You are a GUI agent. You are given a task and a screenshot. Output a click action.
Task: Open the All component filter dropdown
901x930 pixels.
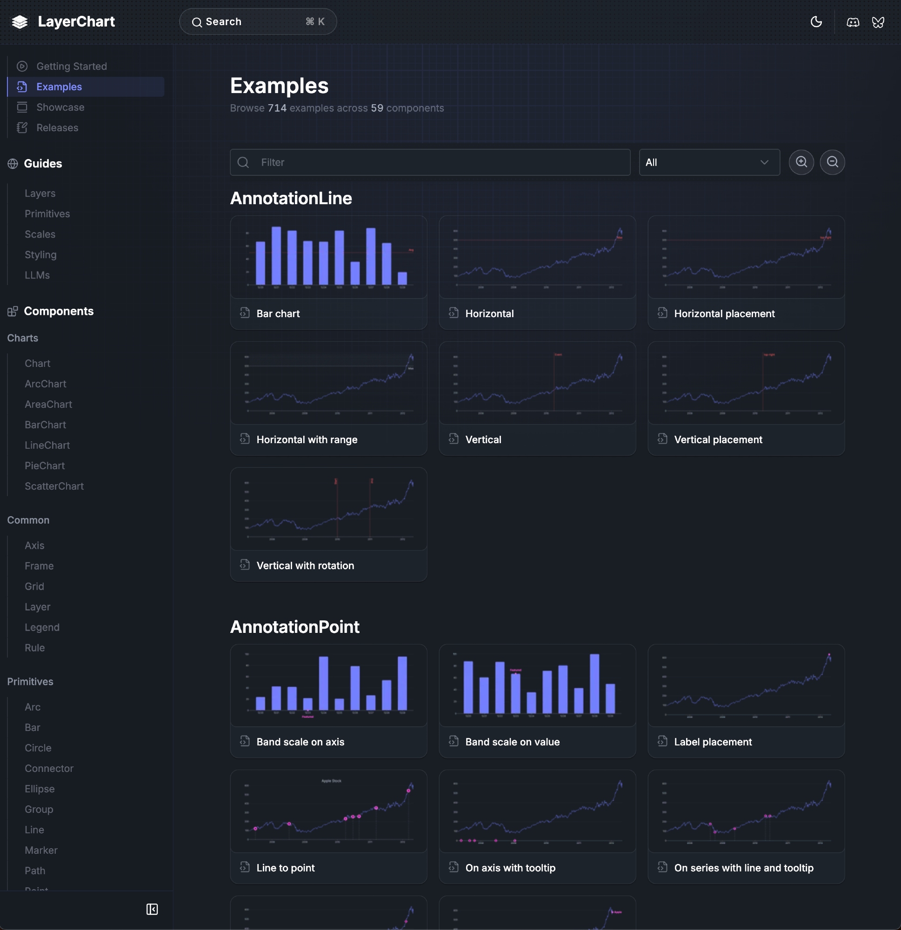pyautogui.click(x=709, y=162)
